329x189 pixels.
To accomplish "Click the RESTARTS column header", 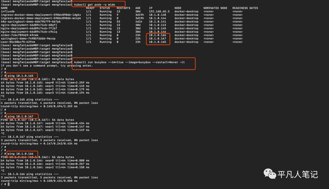I will tap(123, 8).
